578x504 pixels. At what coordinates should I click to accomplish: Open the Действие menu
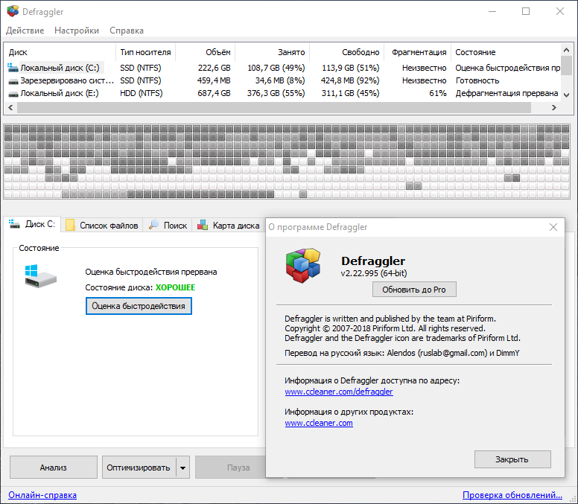[x=25, y=31]
